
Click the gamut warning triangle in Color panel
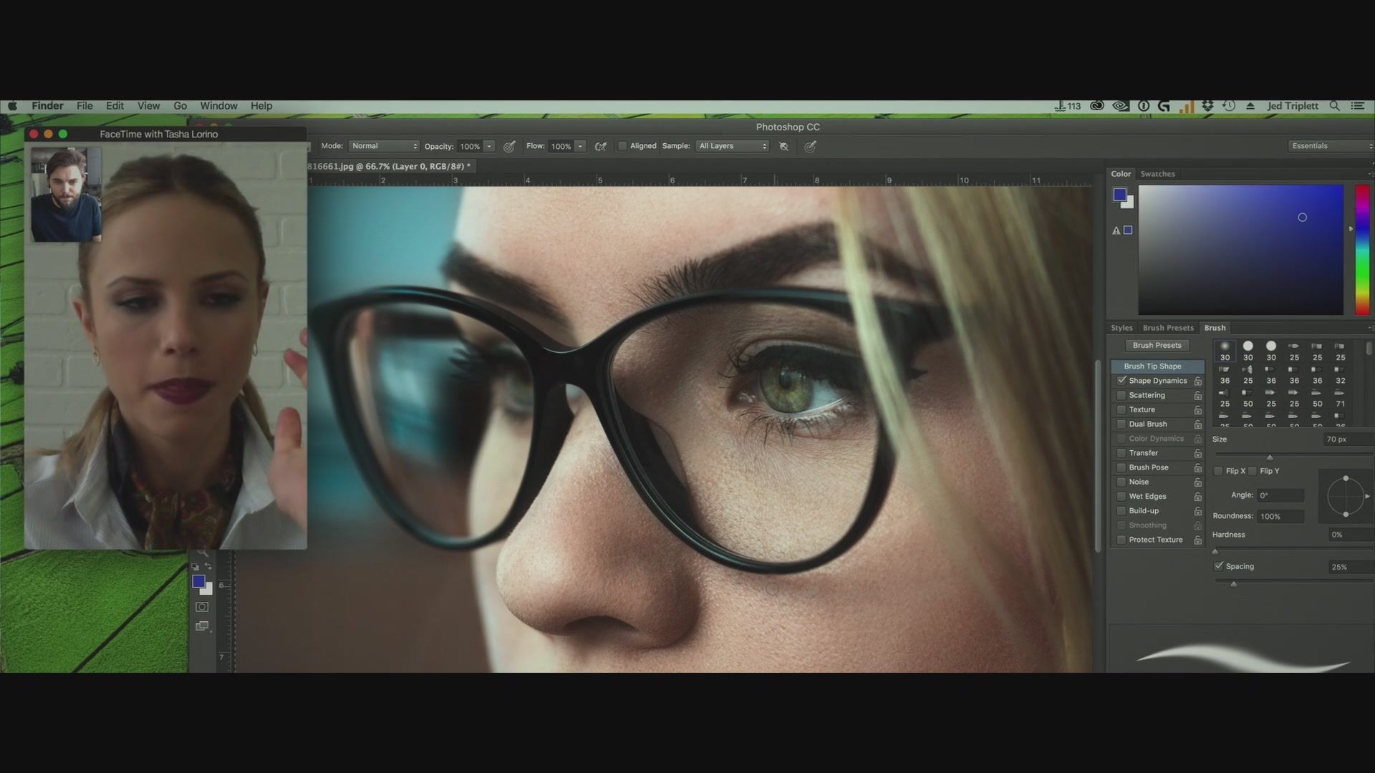click(1116, 230)
